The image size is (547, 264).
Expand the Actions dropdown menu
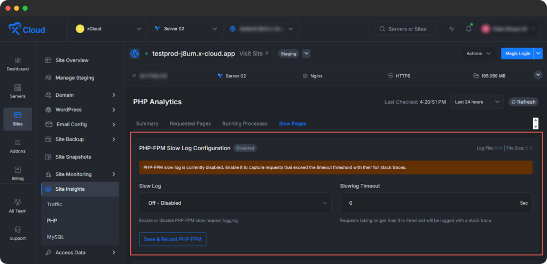(479, 53)
